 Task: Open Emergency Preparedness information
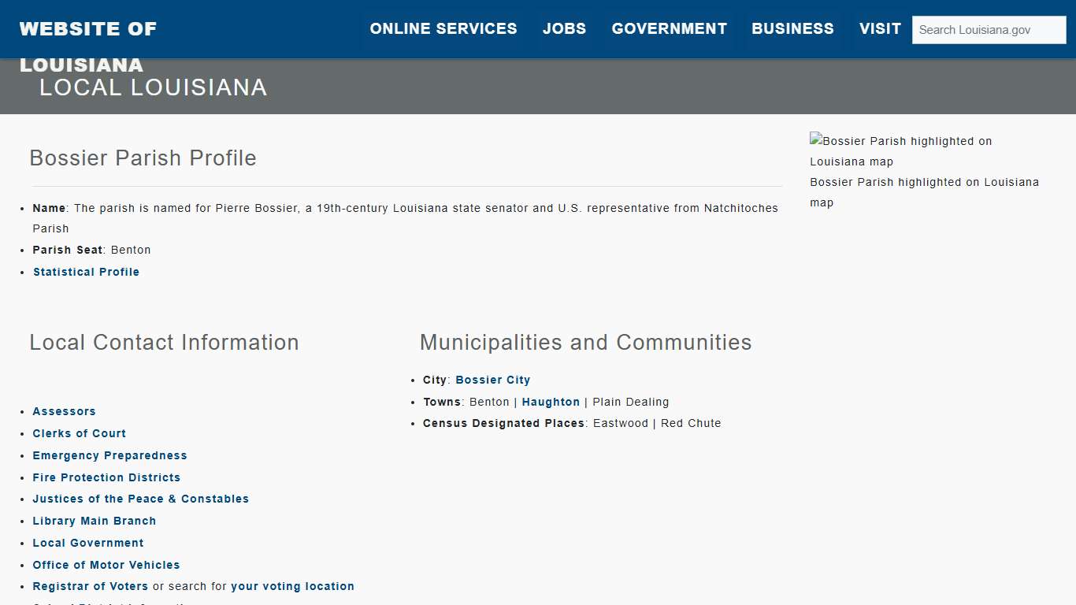pos(109,455)
